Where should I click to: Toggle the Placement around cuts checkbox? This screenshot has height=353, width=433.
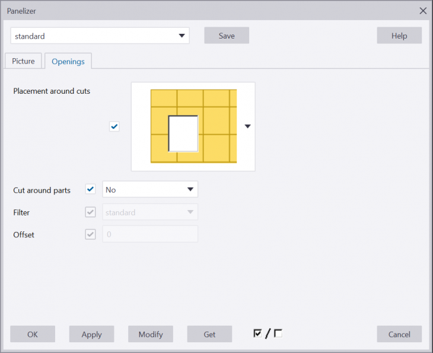(x=114, y=126)
